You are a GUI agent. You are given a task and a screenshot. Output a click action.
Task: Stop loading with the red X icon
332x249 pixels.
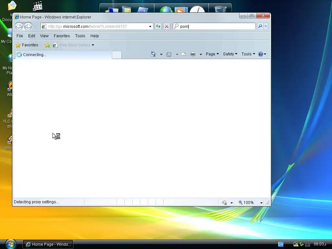coord(167,27)
